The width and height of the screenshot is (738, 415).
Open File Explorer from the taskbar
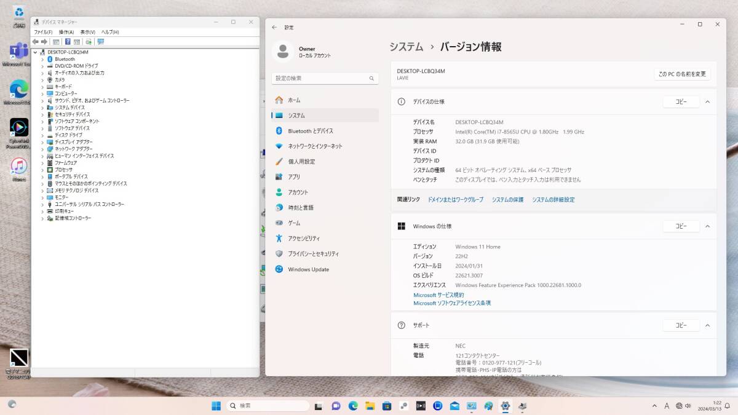tap(370, 406)
